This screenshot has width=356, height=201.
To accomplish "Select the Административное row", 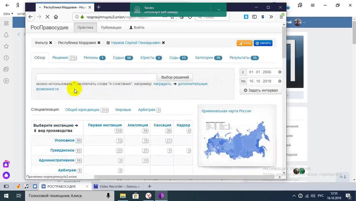I will point(56,160).
